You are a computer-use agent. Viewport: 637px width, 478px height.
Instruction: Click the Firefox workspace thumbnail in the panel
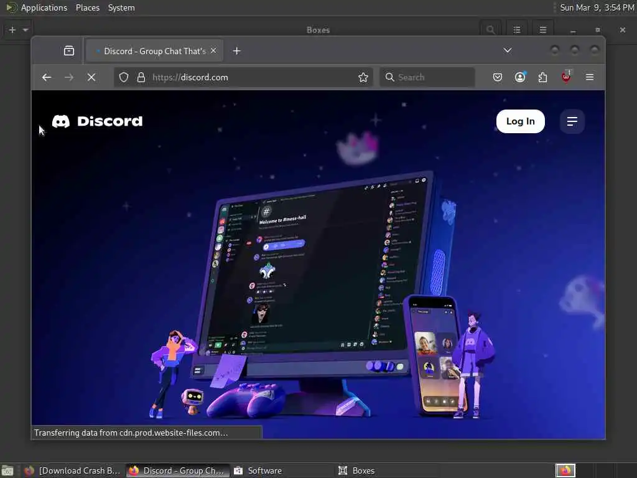click(x=565, y=471)
